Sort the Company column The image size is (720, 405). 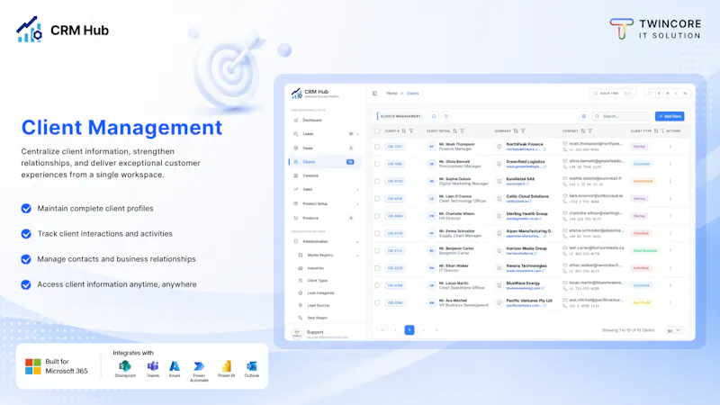[x=516, y=130]
